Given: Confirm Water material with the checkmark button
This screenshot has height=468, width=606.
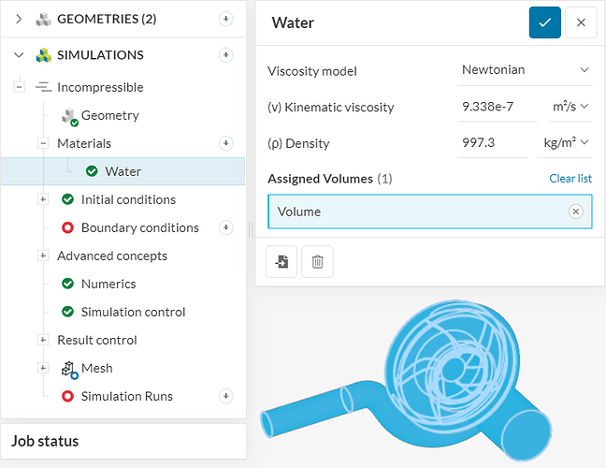Looking at the screenshot, I should coord(544,22).
